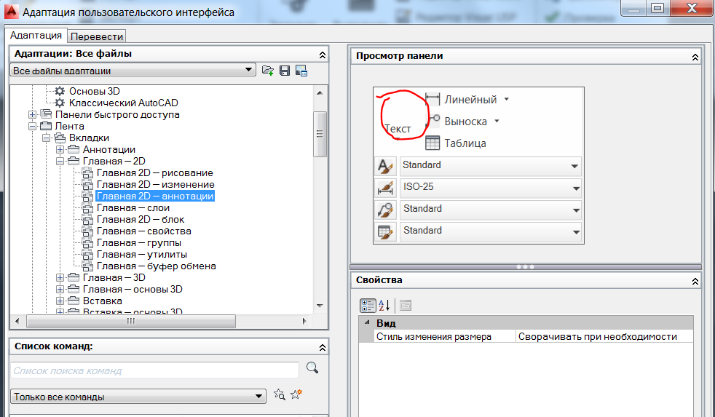Viewport: 715px width, 417px height.
Task: Select Главная 2D – рисование panel
Action: (x=155, y=172)
